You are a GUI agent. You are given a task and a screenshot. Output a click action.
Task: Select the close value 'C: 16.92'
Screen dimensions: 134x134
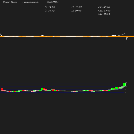click(x=50, y=10)
